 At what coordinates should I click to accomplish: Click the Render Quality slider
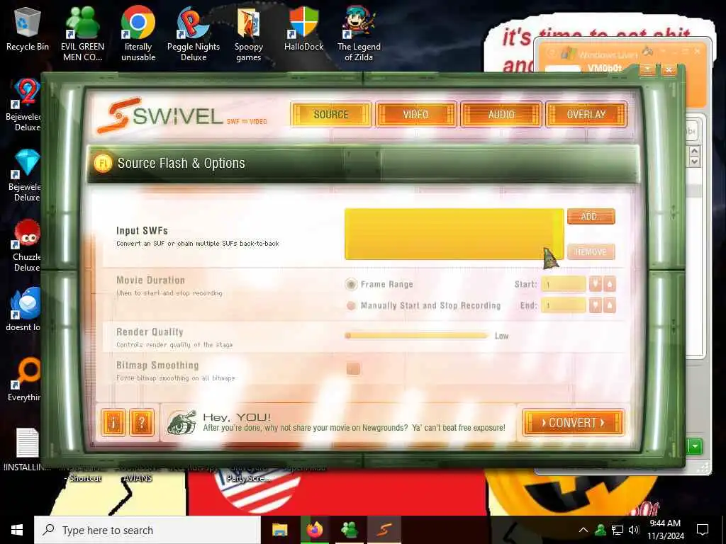click(417, 336)
